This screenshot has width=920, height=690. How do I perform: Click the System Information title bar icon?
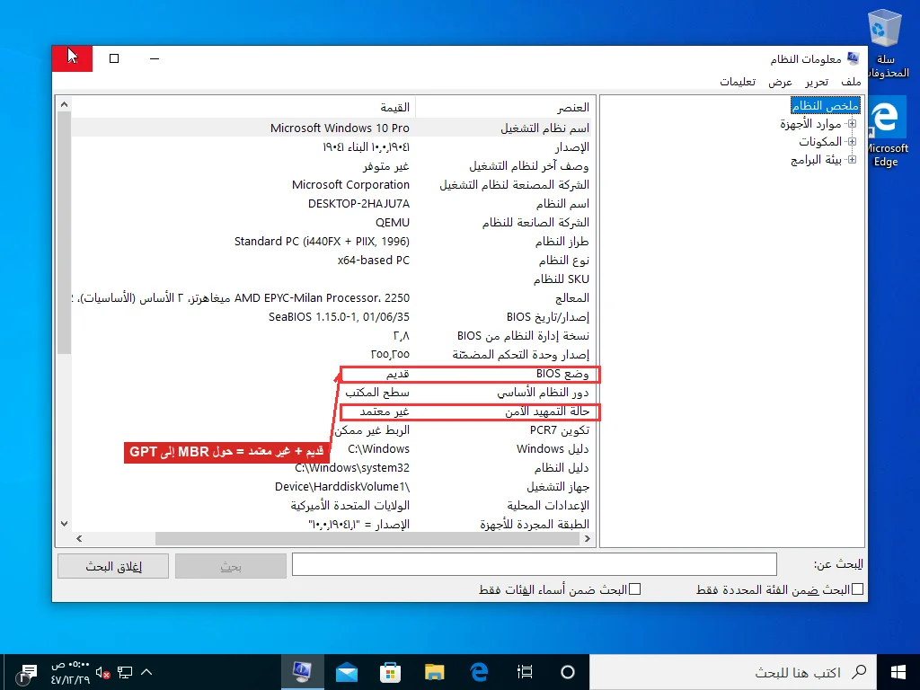pos(854,58)
